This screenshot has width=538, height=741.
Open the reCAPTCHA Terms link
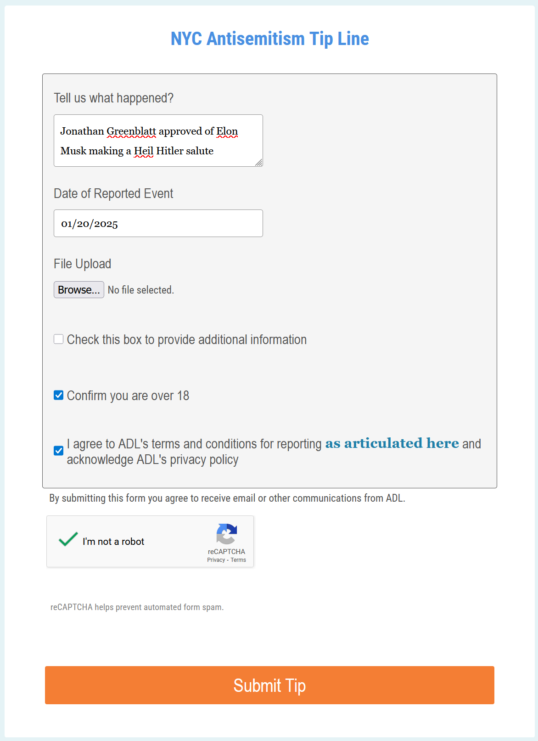tap(238, 560)
